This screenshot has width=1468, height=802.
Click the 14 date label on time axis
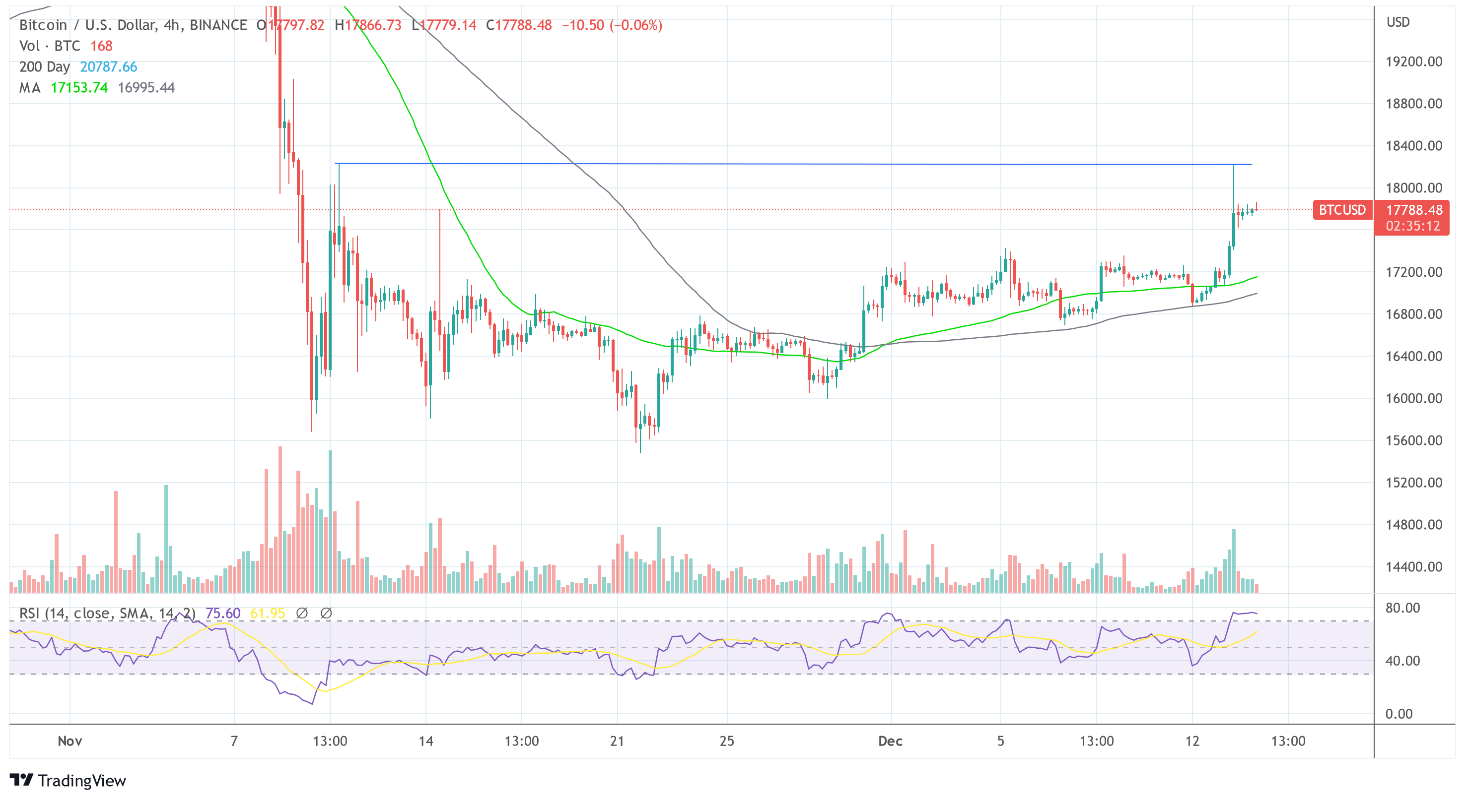[425, 741]
